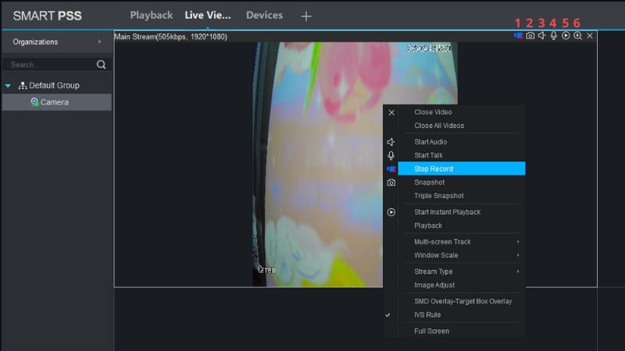The height and width of the screenshot is (351, 625).
Task: Select Camera in the device tree
Action: click(54, 102)
